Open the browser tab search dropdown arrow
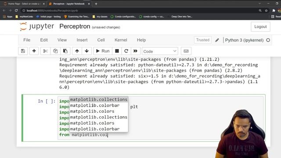Screen dimensions: 281x158 pos(259,4)
